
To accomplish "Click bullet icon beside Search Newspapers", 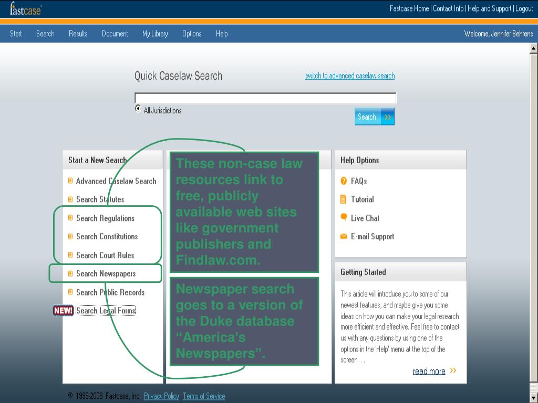I will (70, 273).
